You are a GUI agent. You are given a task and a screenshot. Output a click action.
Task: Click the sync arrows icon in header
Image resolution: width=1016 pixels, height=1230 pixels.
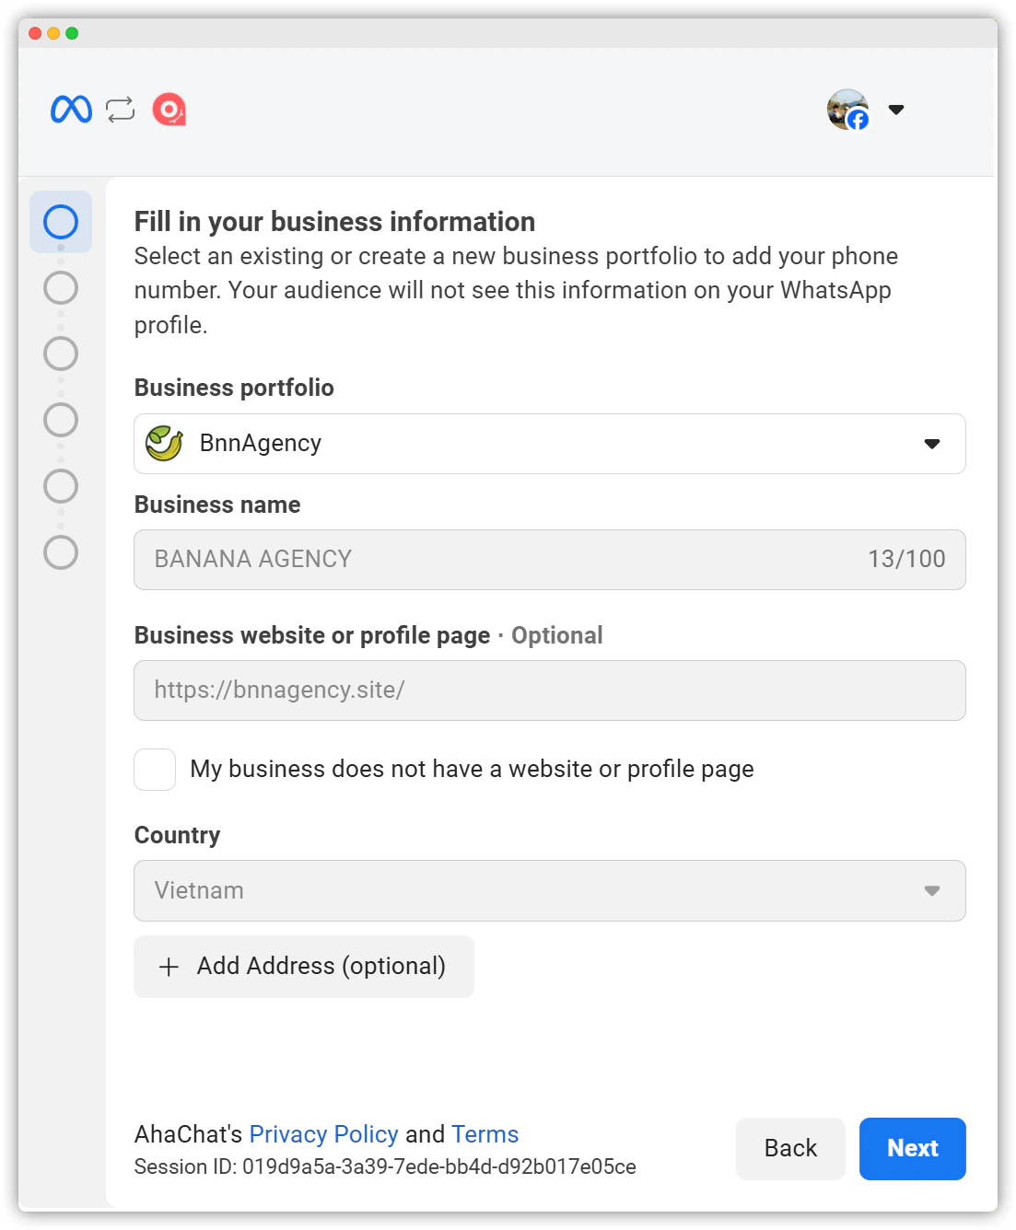[121, 110]
